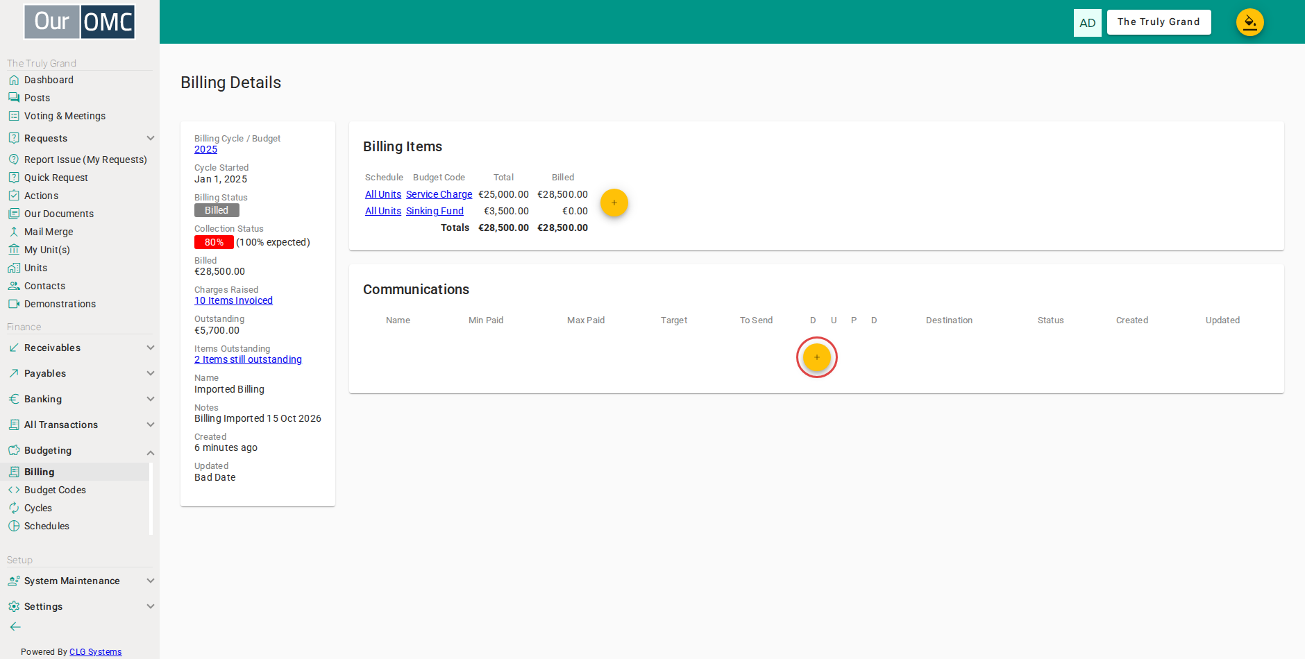This screenshot has width=1305, height=659.
Task: Click the Mail Merge icon
Action: coord(14,232)
